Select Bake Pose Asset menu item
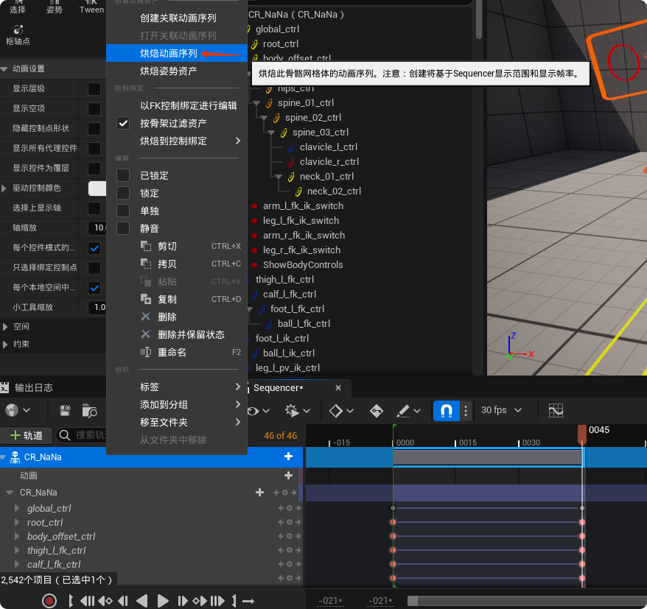Viewport: 647px width, 609px height. (177, 71)
